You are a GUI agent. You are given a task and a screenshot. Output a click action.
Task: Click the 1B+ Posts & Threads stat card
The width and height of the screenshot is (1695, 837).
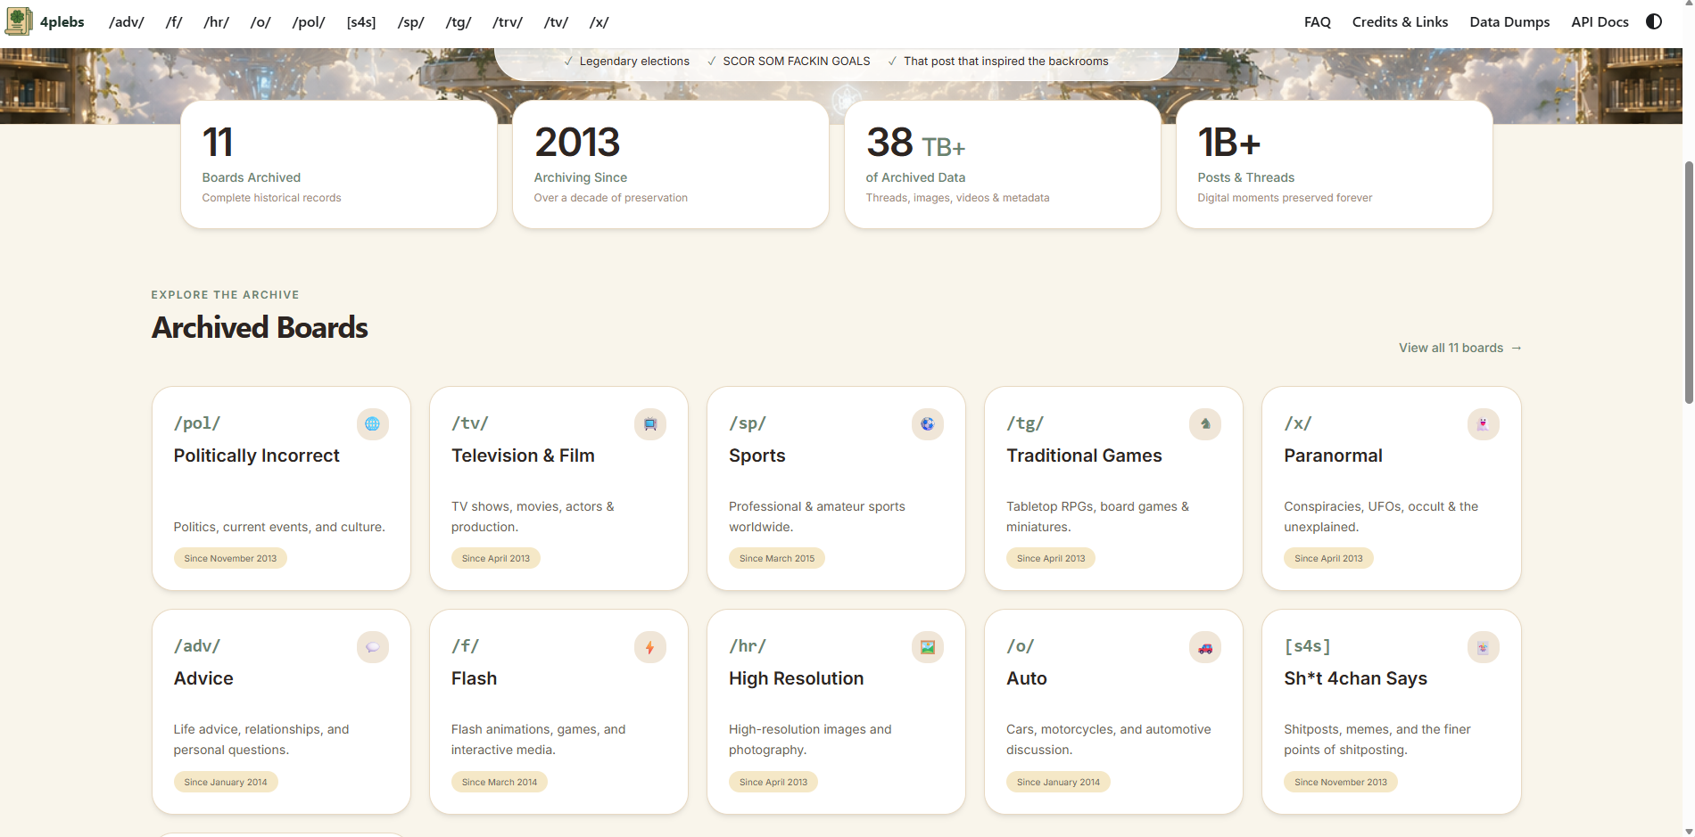coord(1335,164)
